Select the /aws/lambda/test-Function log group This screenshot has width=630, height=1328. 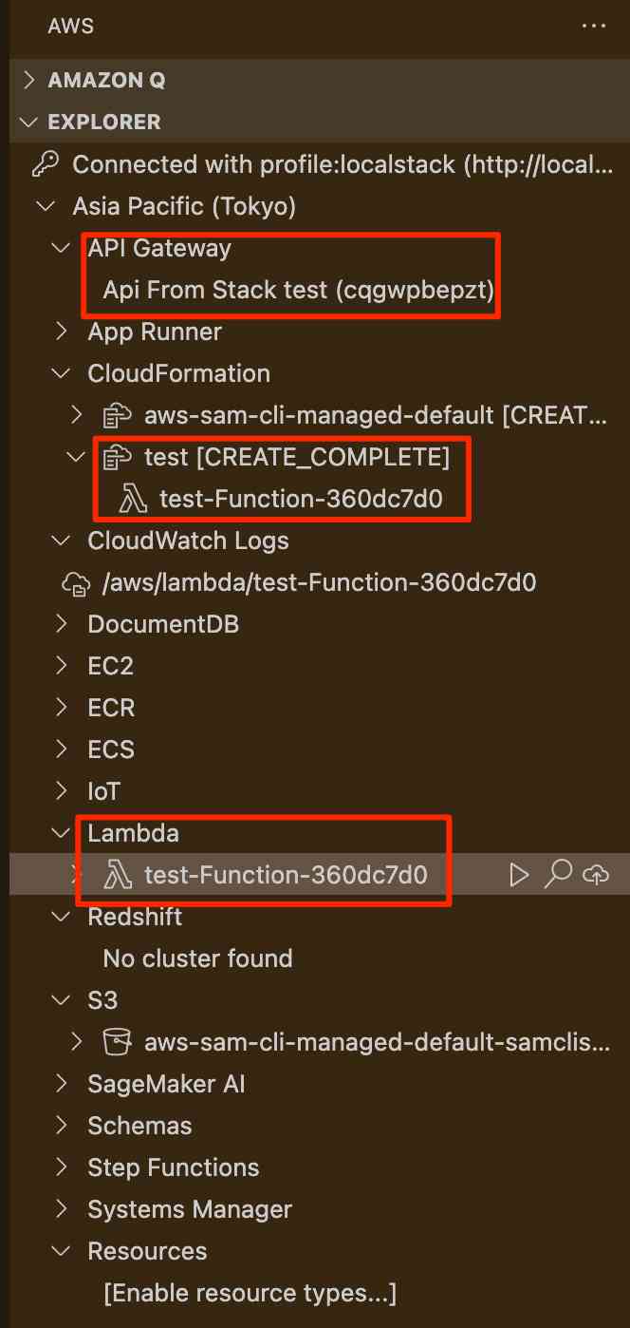[x=319, y=582]
